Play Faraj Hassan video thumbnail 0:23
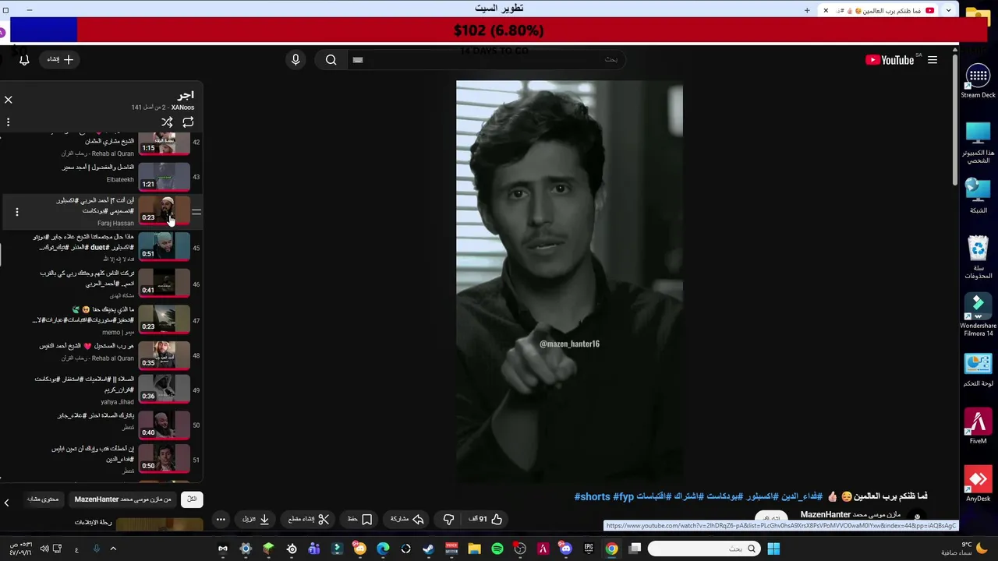Screen dimensions: 998x561 pos(165,212)
